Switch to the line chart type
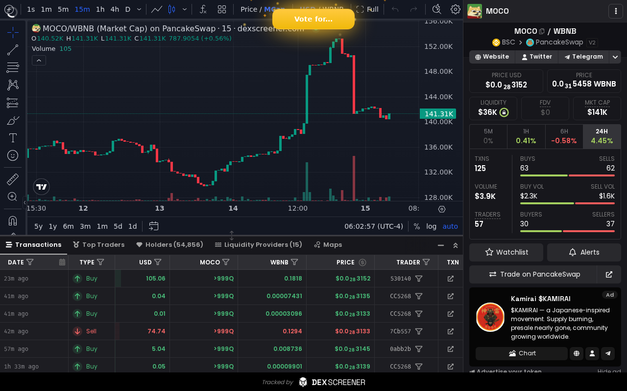The image size is (627, 391). click(x=157, y=9)
